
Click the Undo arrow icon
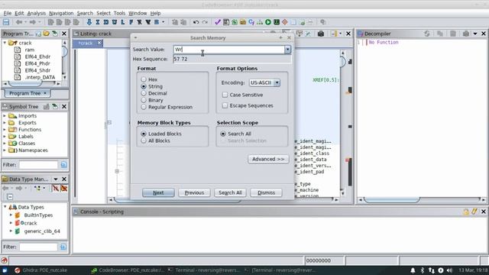click(x=196, y=22)
